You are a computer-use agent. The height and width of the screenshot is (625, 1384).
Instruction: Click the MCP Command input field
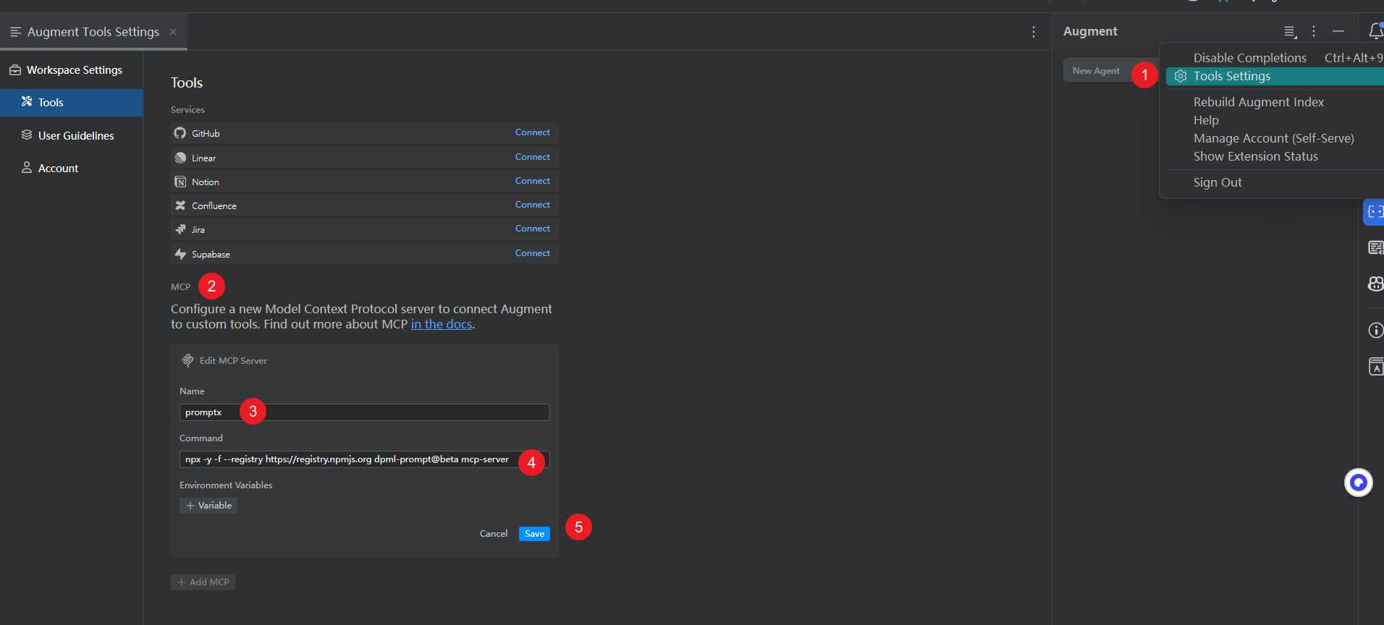(365, 459)
